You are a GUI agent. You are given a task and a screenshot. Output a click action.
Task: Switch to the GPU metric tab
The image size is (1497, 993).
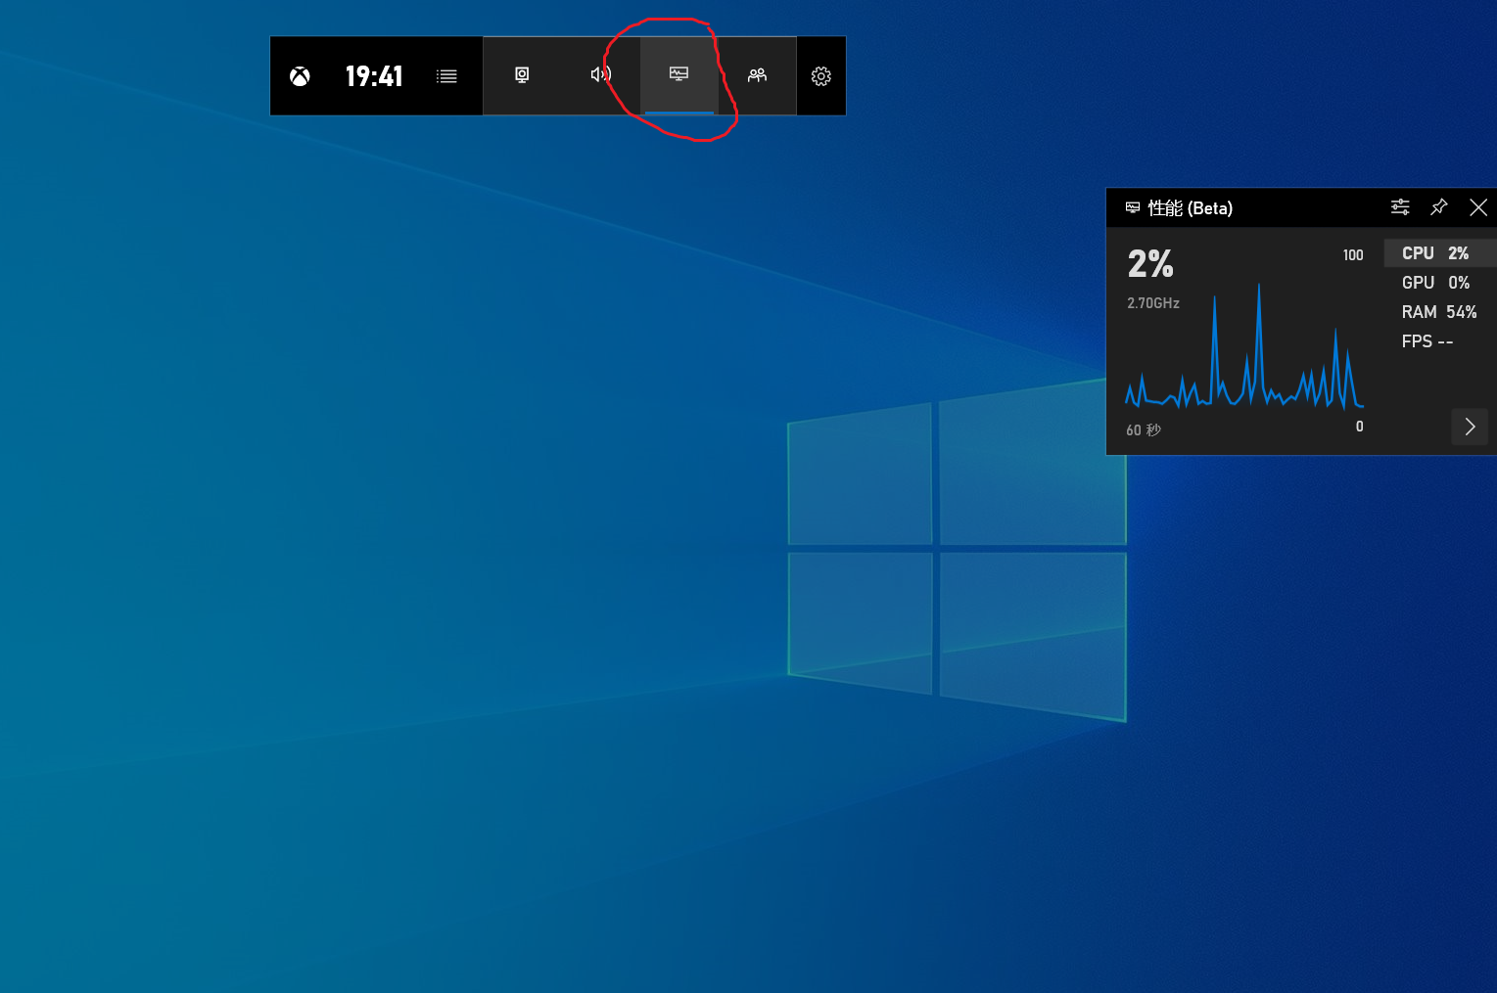pos(1436,282)
